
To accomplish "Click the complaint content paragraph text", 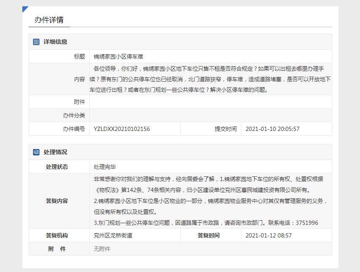I will 210,79.
